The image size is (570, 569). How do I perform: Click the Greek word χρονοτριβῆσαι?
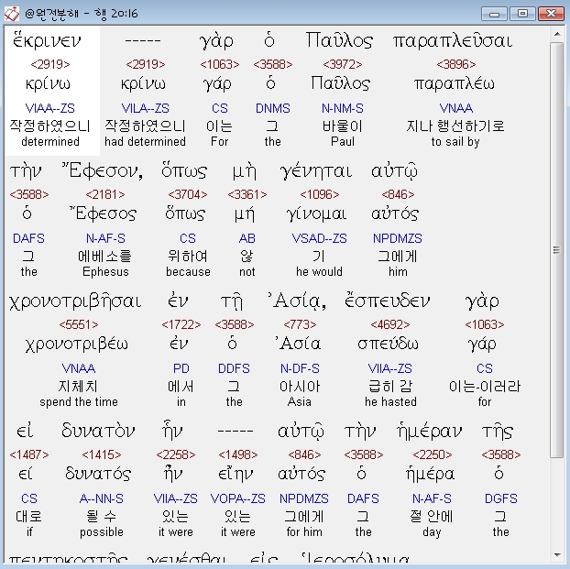[x=75, y=301]
